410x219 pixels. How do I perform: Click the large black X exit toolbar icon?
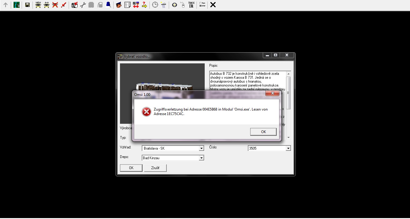(x=213, y=5)
